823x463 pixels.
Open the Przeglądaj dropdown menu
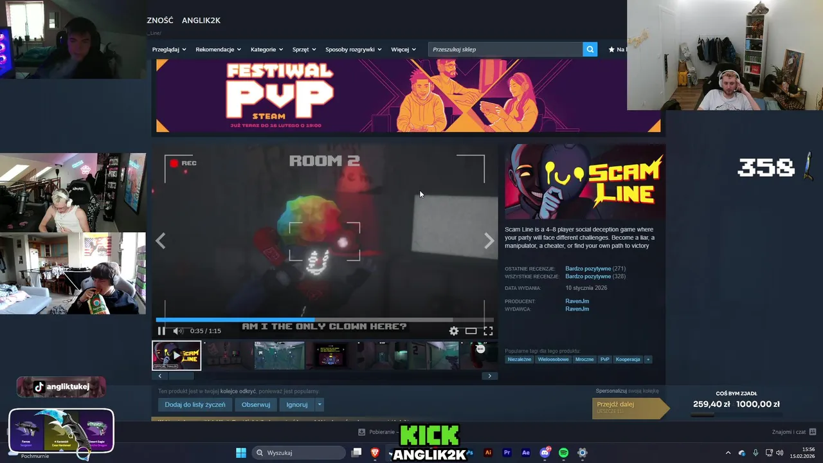(x=169, y=50)
